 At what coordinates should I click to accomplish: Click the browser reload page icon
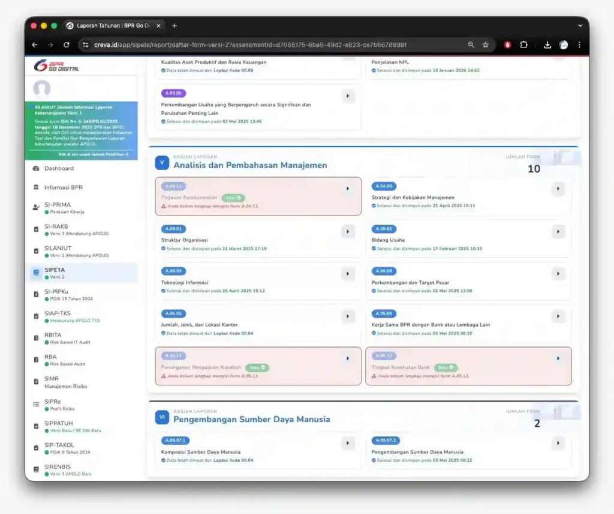[x=67, y=45]
